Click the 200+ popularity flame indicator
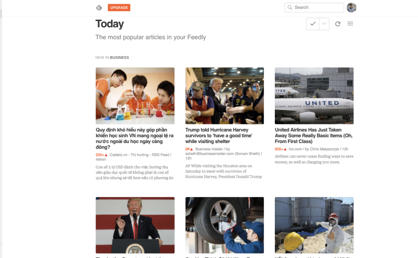 click(x=101, y=155)
